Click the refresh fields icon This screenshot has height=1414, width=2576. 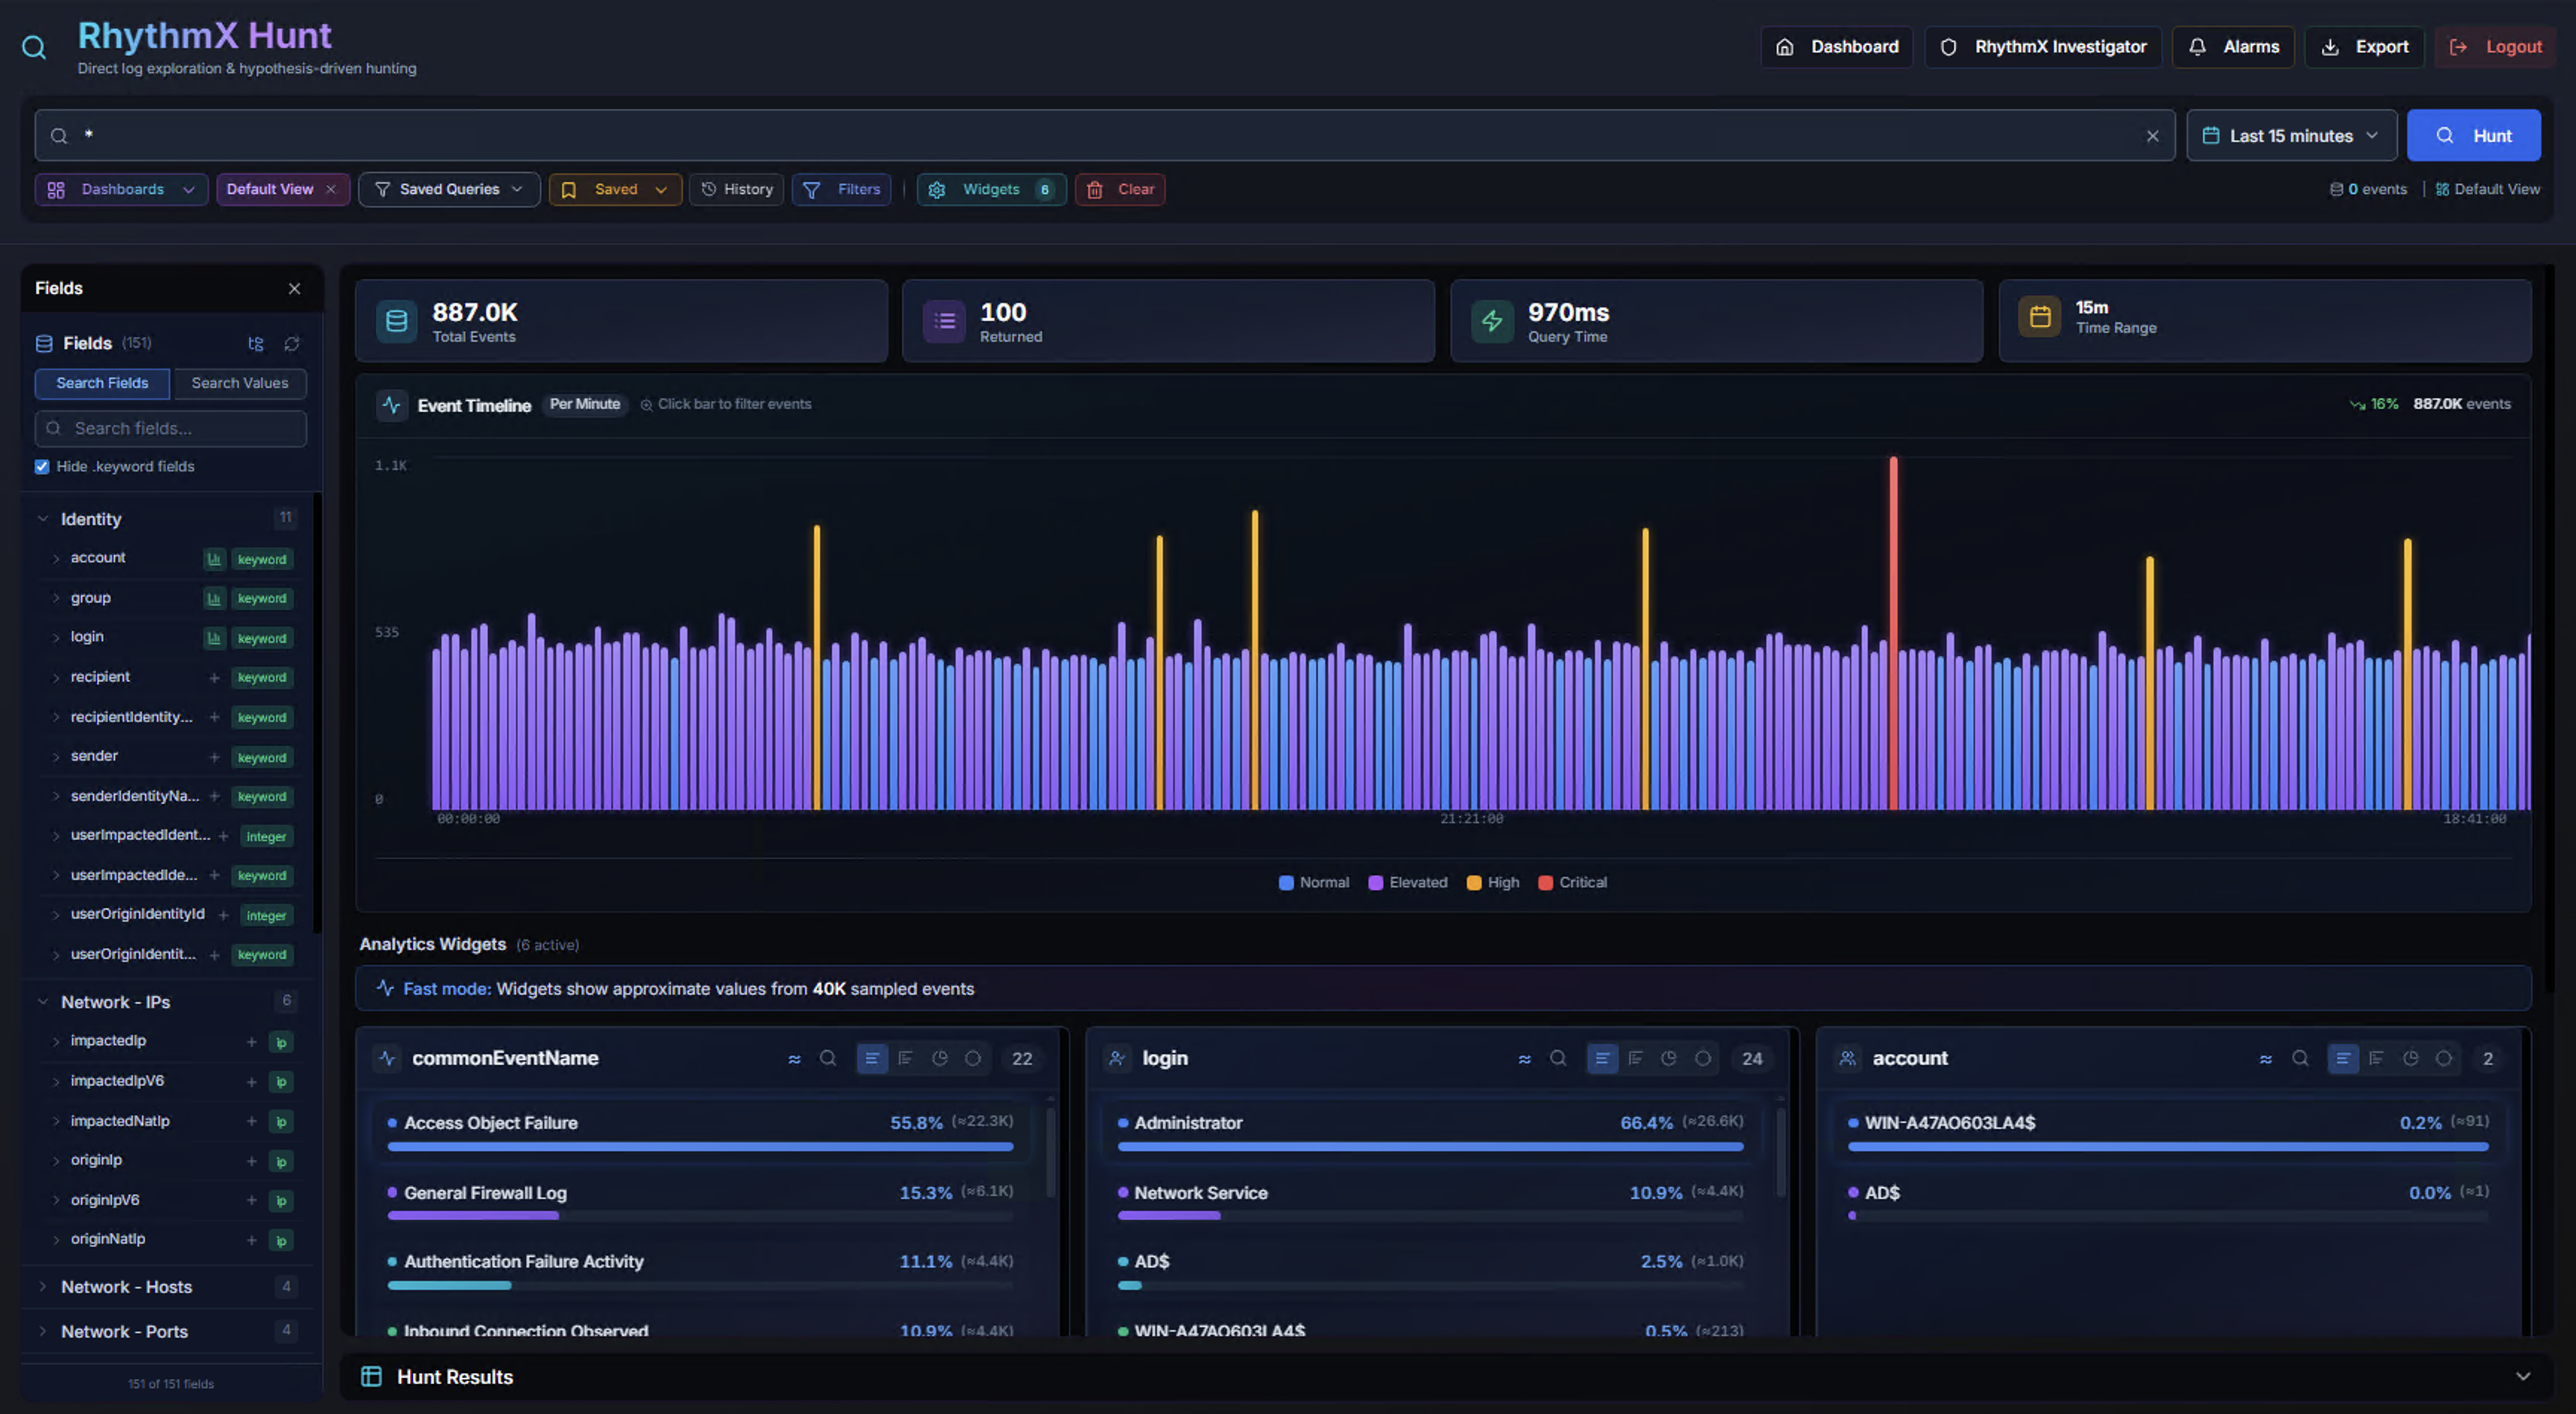pyautogui.click(x=292, y=343)
